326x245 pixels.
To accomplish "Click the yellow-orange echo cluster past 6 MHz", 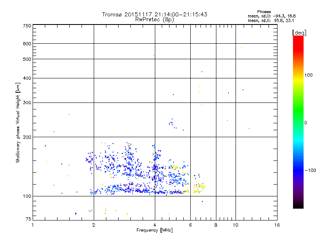I will pos(199,188).
